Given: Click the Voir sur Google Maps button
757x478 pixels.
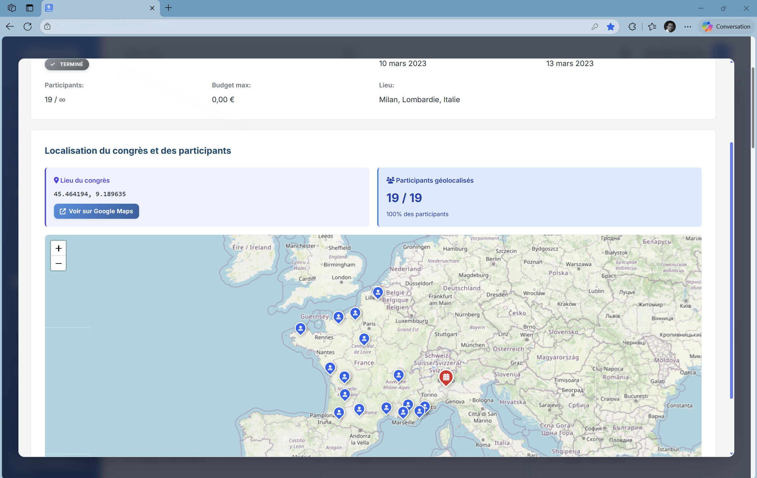Looking at the screenshot, I should pos(96,211).
